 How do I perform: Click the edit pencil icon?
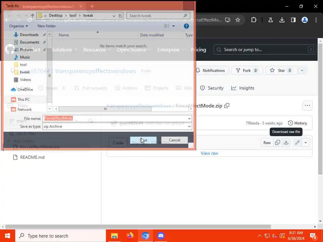(297, 142)
